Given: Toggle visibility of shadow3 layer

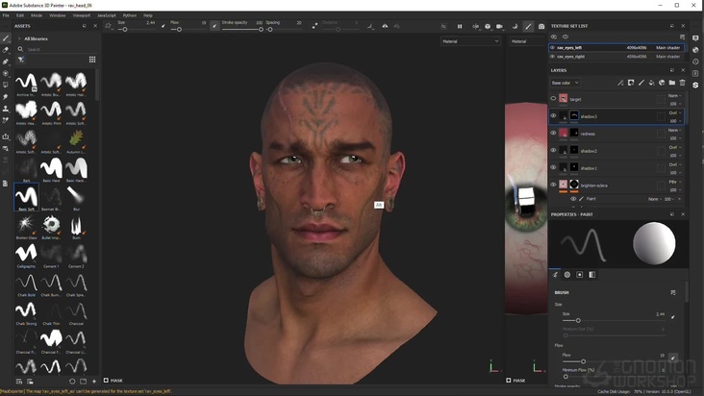Looking at the screenshot, I should tap(553, 115).
